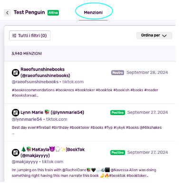Go back using the left chevron button
Viewport: 191px width, 185px height.
tap(8, 13)
